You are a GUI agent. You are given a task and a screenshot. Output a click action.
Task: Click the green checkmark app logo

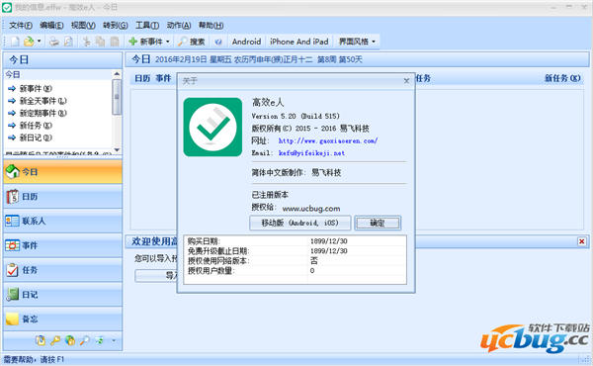pyautogui.click(x=212, y=128)
